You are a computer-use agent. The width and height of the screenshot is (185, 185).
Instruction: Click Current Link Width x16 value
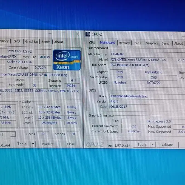coord(133,126)
